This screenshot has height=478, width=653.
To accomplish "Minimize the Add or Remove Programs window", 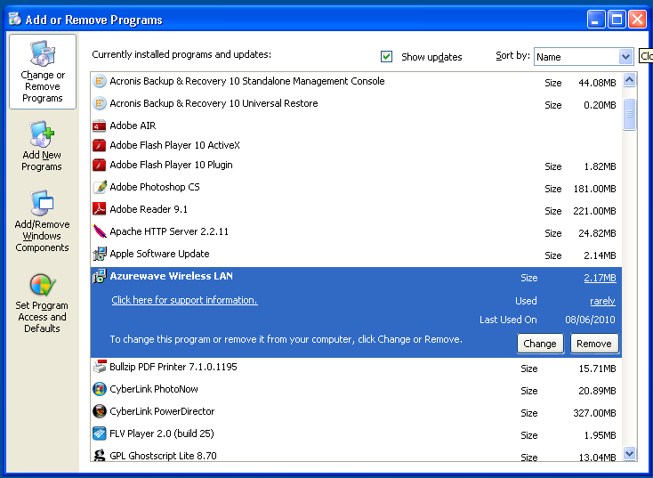I will point(595,20).
